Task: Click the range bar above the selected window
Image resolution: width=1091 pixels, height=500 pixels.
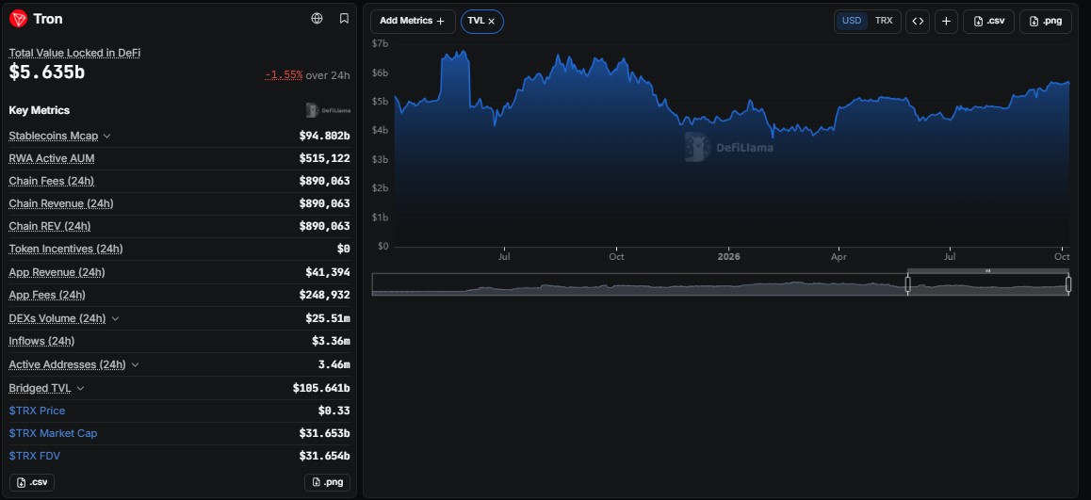Action: click(x=988, y=270)
